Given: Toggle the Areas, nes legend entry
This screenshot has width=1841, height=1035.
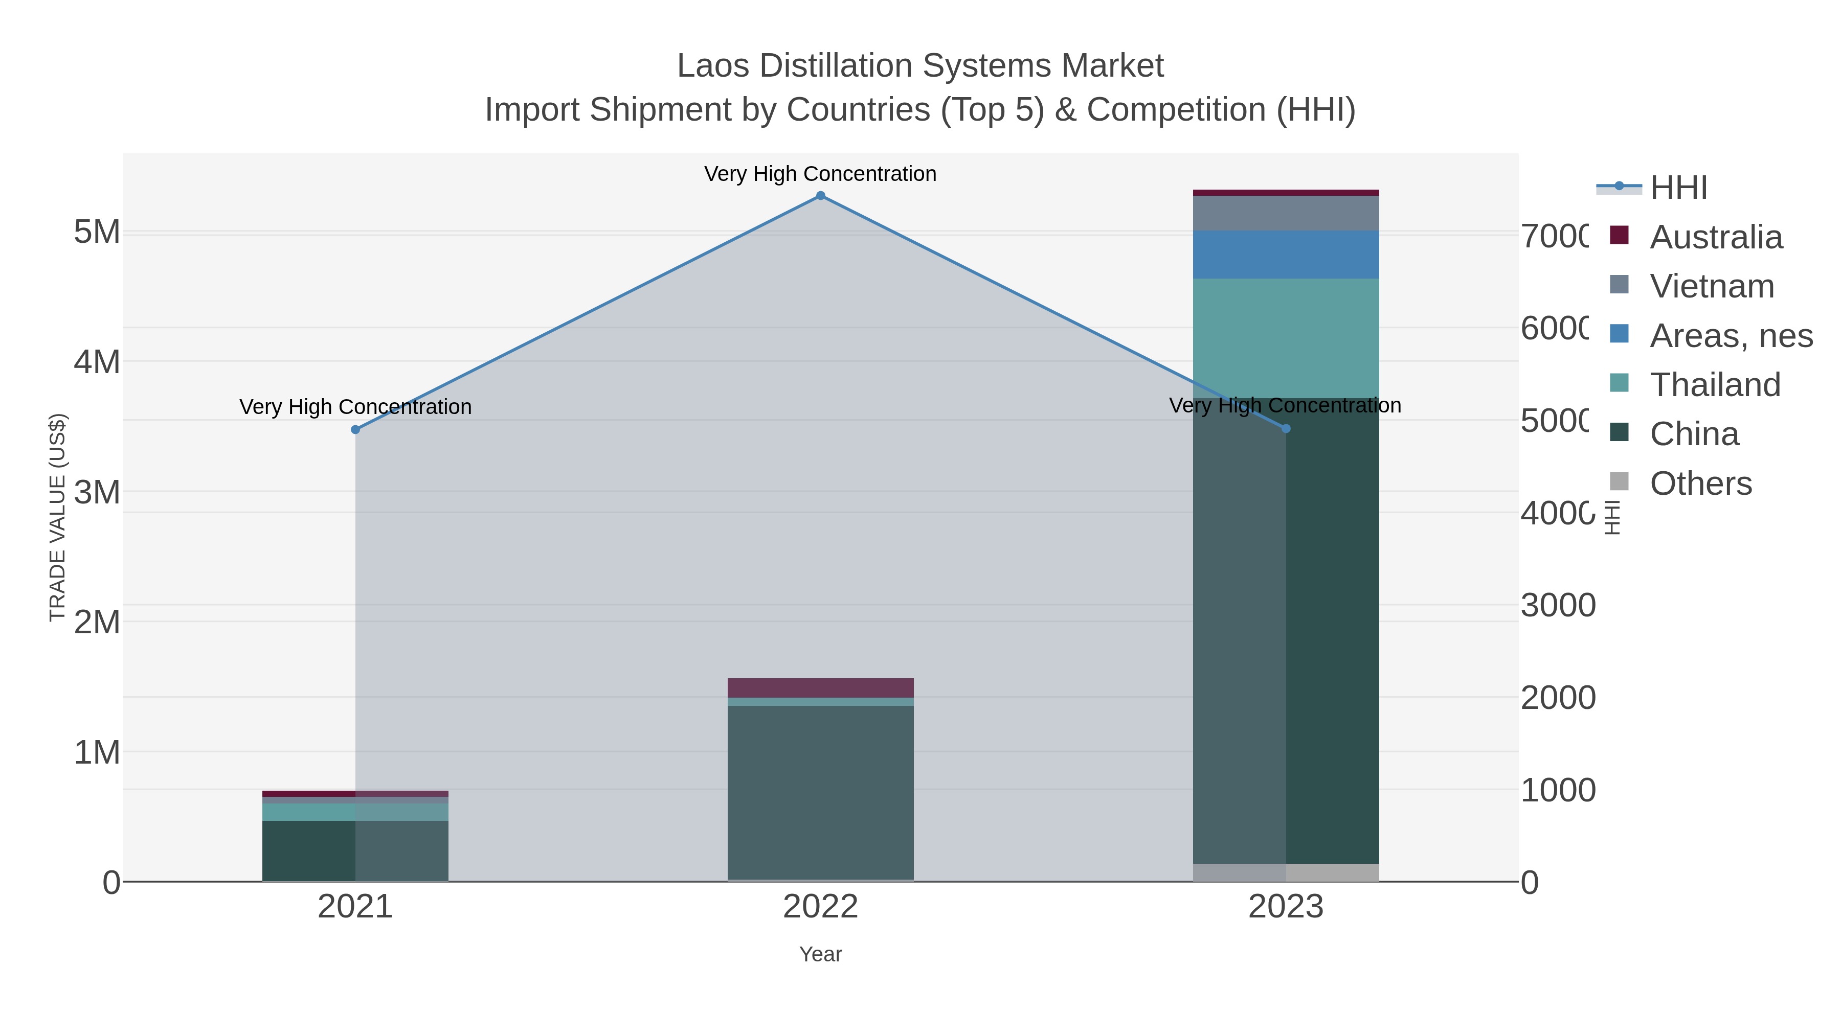Looking at the screenshot, I should tap(1711, 335).
